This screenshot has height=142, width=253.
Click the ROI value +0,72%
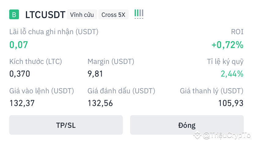(x=227, y=45)
